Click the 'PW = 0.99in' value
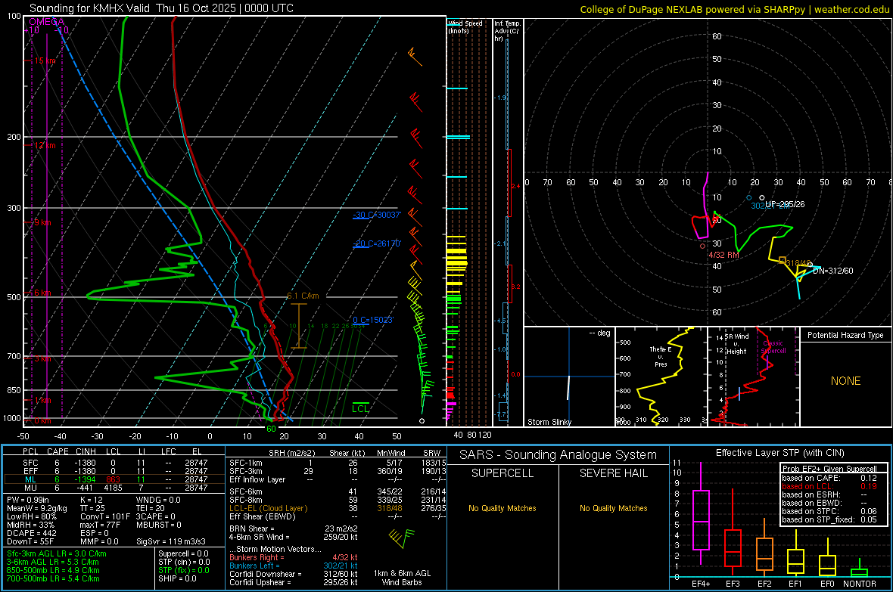 pyautogui.click(x=28, y=500)
